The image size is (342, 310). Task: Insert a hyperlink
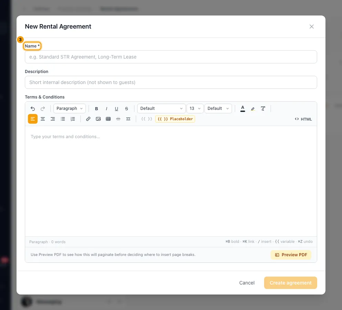point(88,119)
